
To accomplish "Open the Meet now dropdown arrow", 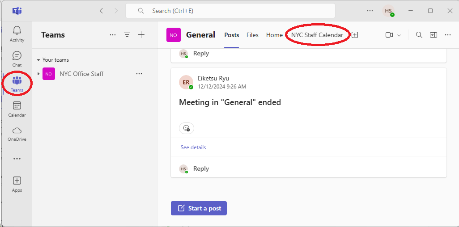I will click(399, 35).
